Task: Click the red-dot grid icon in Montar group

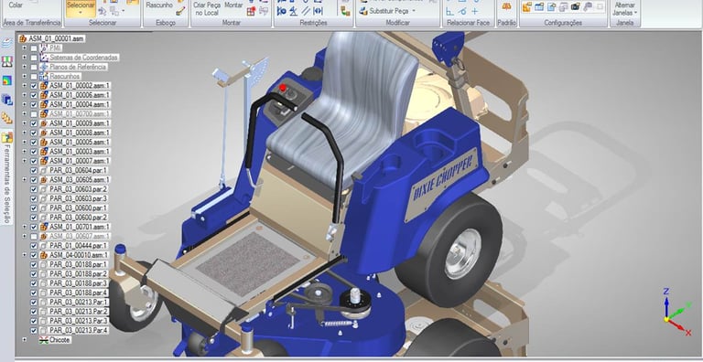Action: tap(251, 11)
